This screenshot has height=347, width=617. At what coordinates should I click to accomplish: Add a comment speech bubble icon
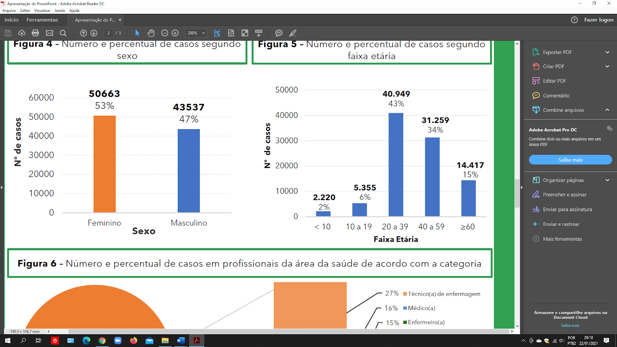click(x=279, y=33)
